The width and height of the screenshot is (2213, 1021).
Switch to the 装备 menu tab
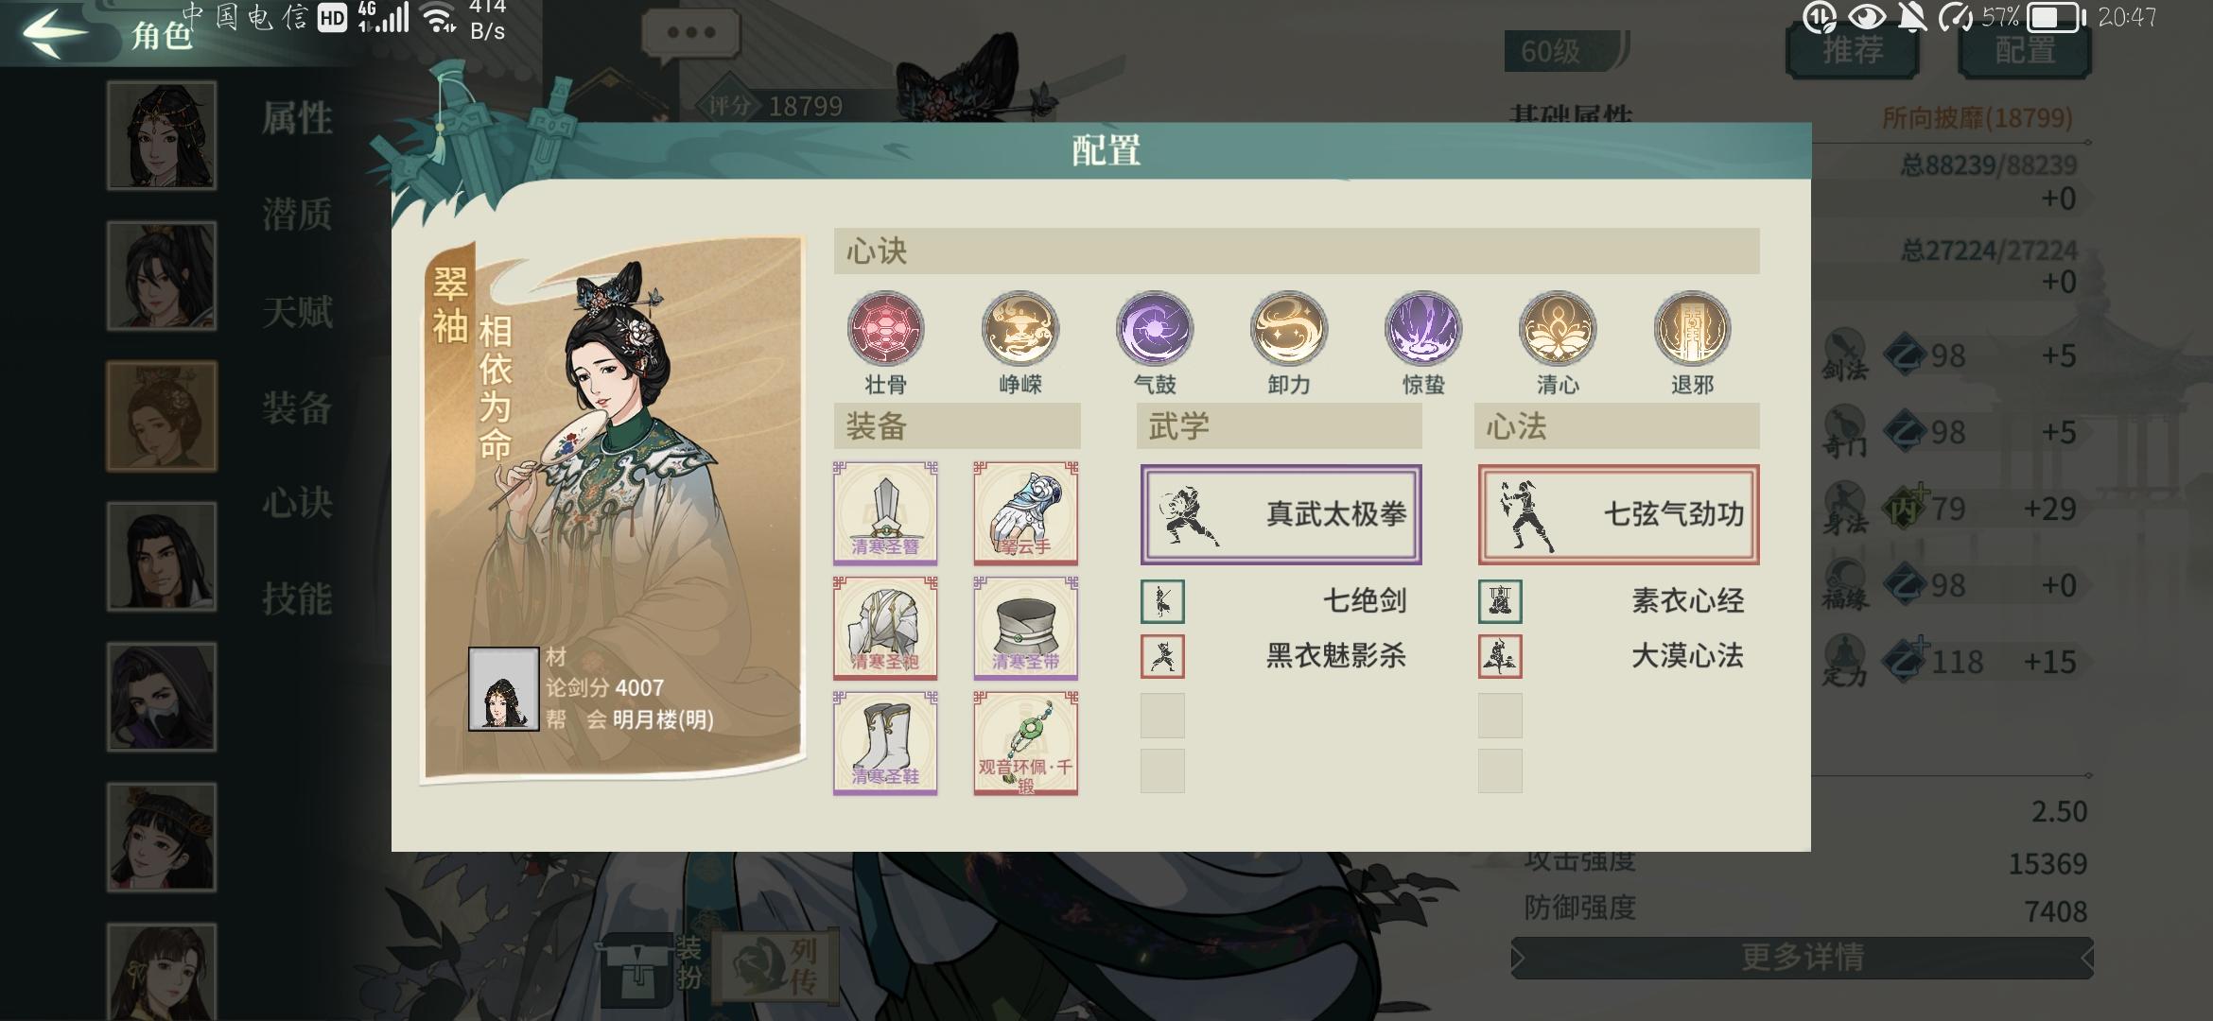point(297,407)
